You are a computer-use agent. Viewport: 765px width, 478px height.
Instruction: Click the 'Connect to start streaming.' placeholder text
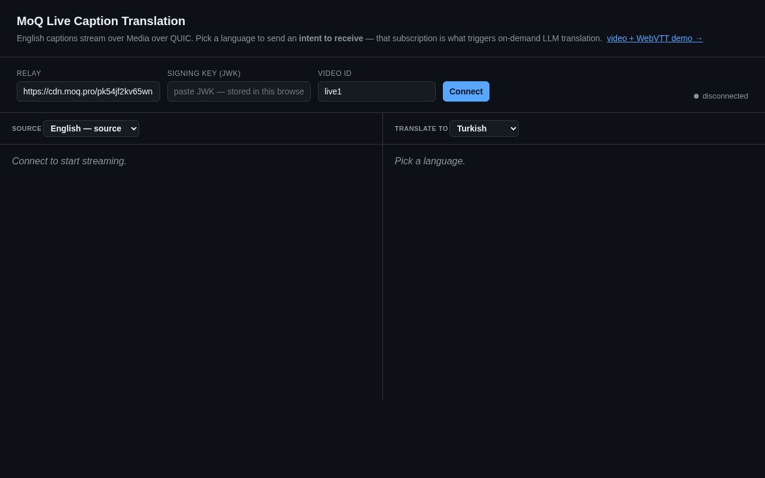pos(69,161)
